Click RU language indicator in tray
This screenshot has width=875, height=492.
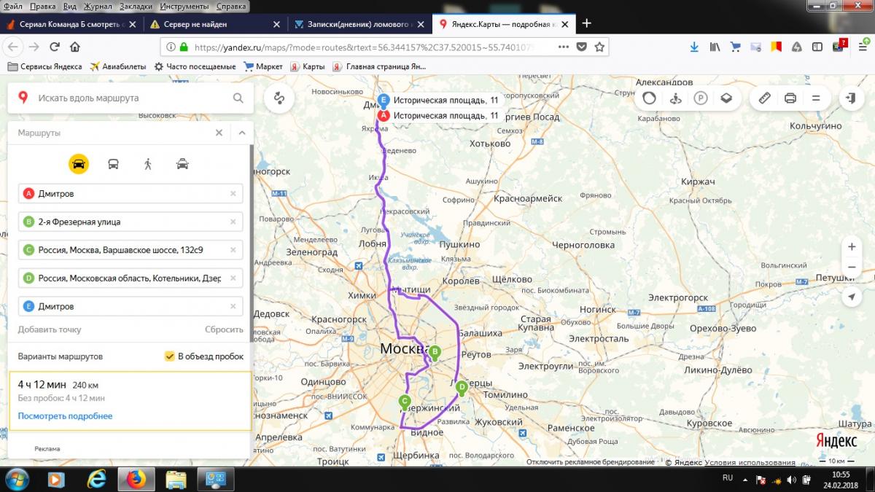click(x=727, y=478)
